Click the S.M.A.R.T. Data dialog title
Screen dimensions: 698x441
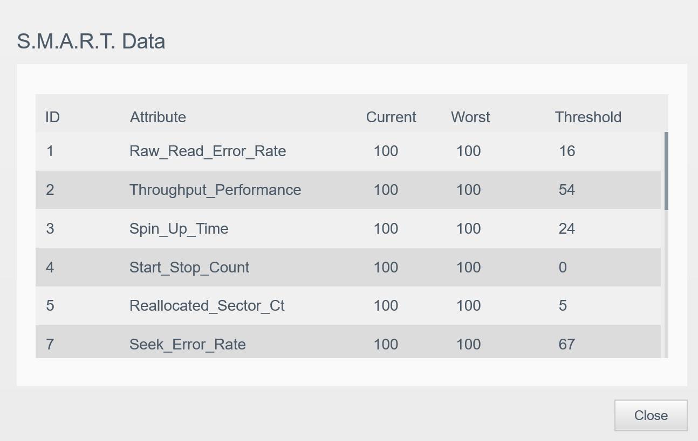click(91, 41)
